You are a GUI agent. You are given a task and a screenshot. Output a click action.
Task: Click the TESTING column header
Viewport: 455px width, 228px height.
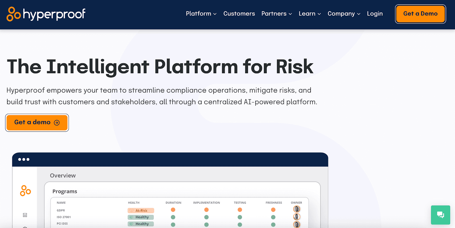pyautogui.click(x=240, y=203)
